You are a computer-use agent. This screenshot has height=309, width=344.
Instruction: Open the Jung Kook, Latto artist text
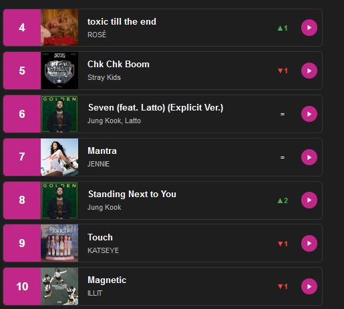pyautogui.click(x=114, y=121)
